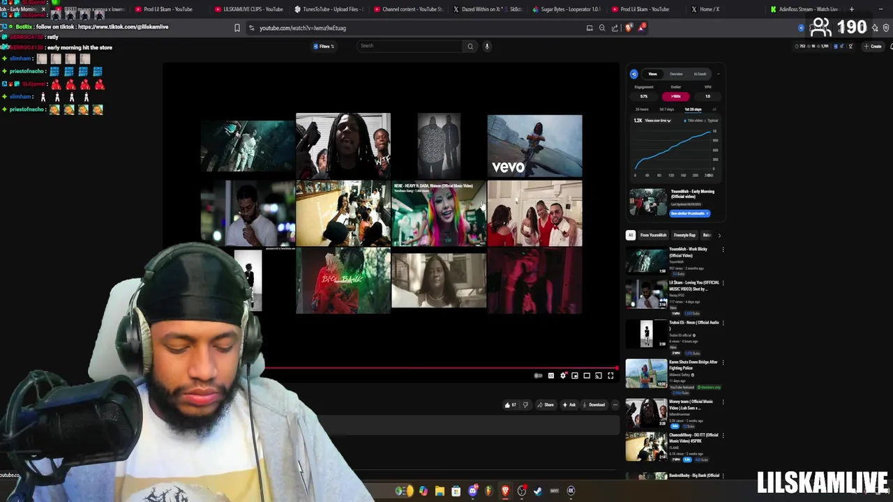
Task: Focus the YouTube search field
Action: point(410,46)
